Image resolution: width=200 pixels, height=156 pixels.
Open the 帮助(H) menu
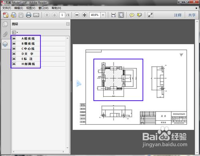click(x=56, y=8)
